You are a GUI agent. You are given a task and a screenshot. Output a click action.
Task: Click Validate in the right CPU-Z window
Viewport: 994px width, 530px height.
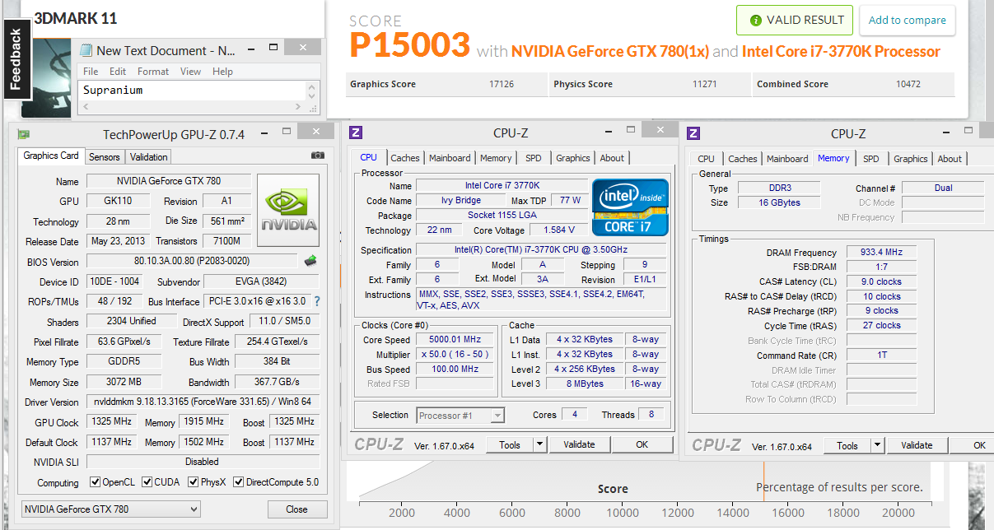point(917,445)
